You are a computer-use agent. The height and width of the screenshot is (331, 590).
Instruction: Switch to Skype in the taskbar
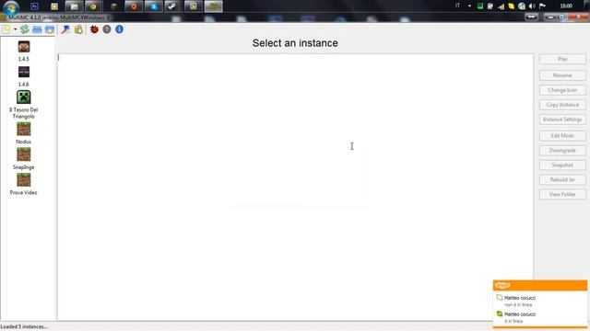pos(153,6)
